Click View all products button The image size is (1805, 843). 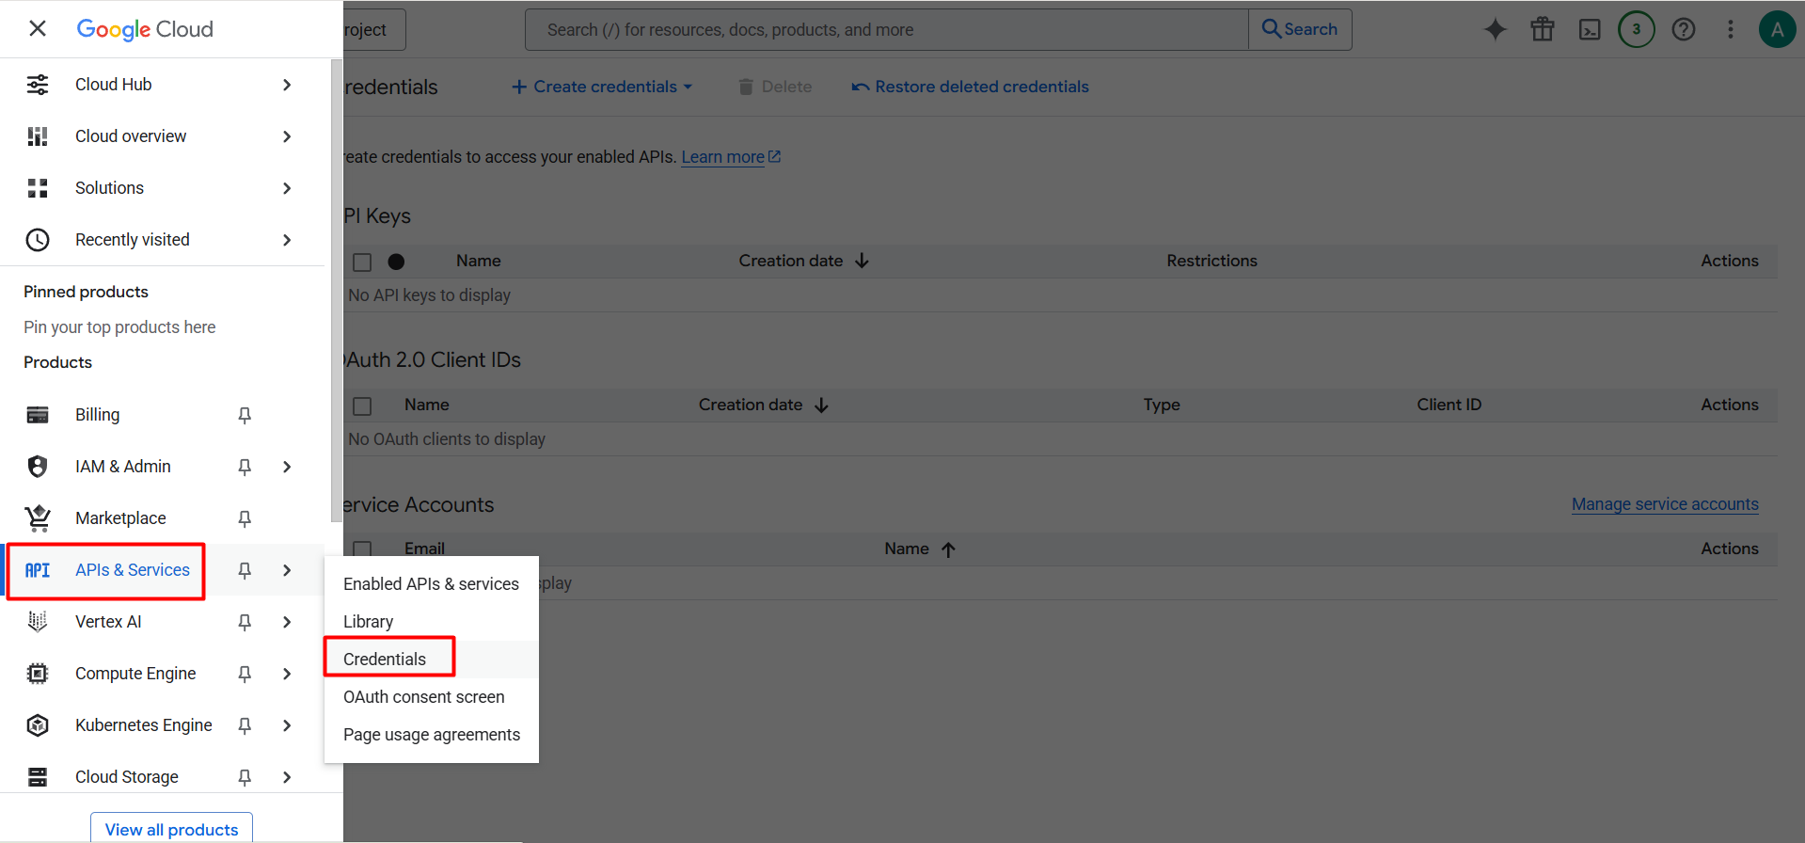[171, 829]
